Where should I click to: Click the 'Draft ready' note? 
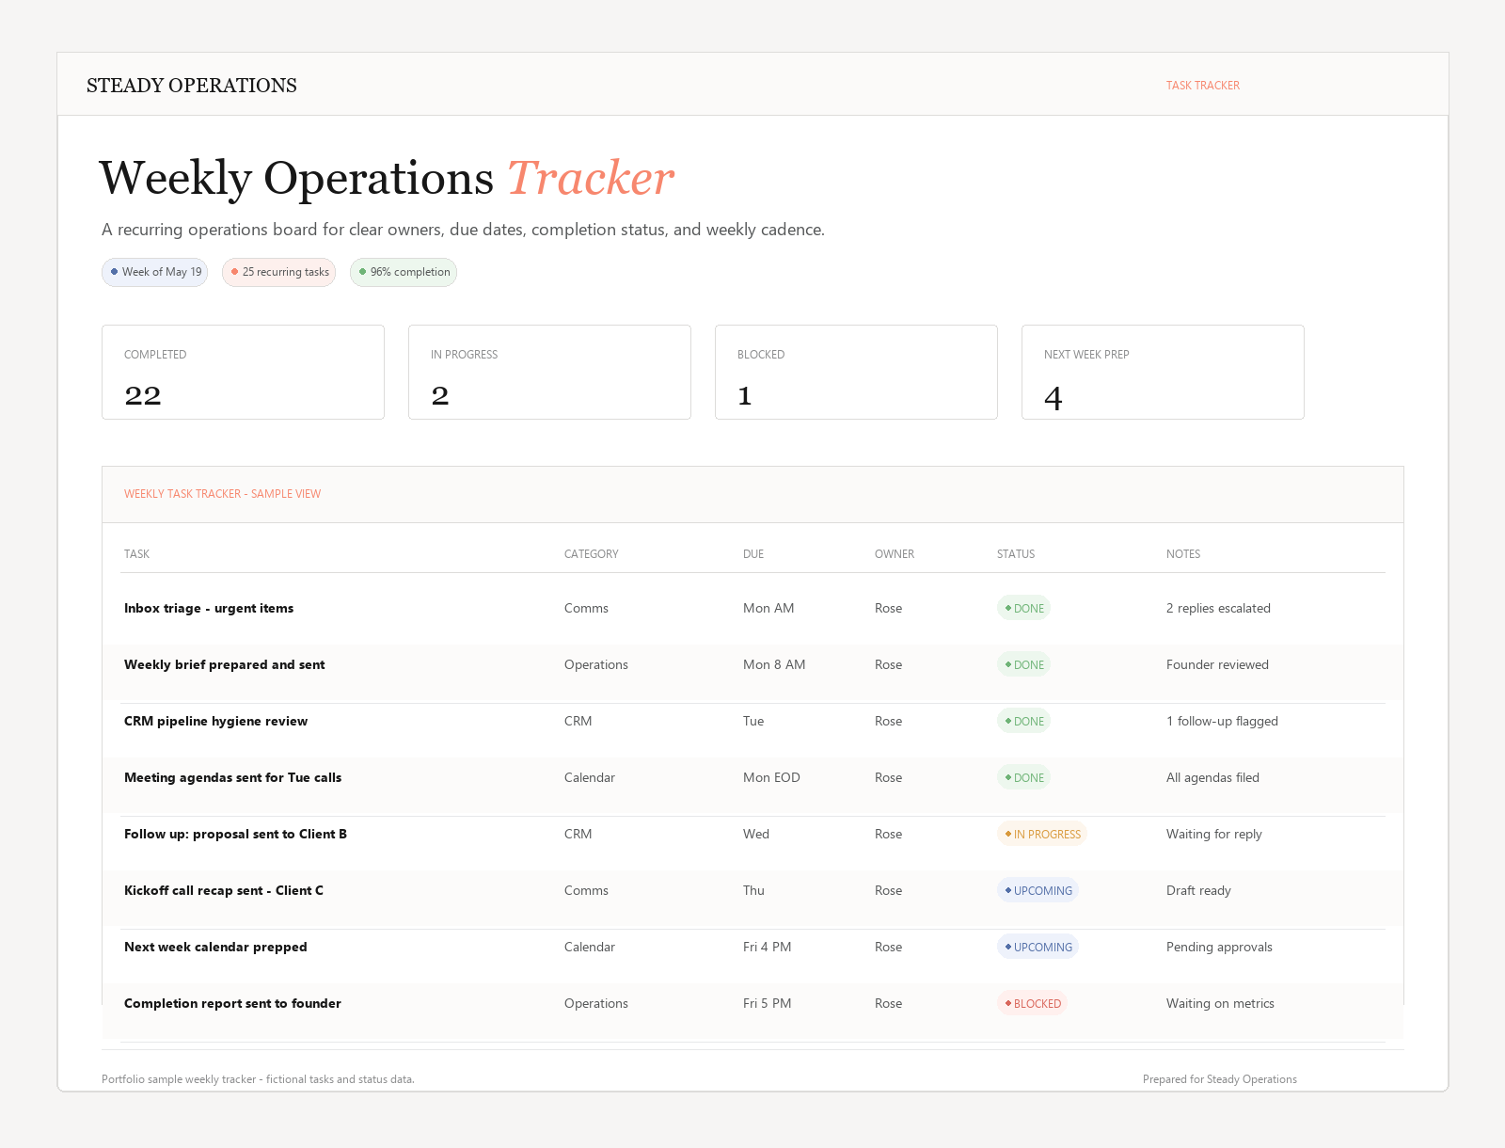click(x=1198, y=890)
